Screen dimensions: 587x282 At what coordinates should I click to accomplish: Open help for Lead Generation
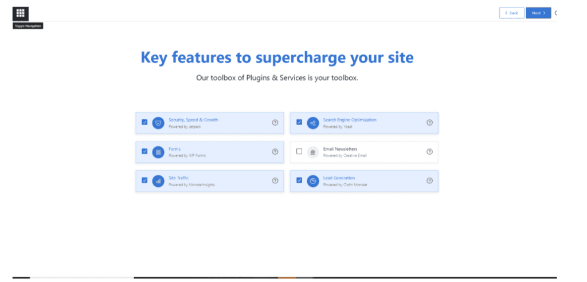coord(429,181)
